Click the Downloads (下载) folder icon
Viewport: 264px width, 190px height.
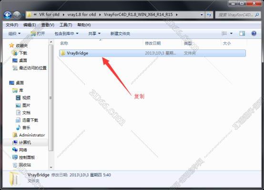15,53
